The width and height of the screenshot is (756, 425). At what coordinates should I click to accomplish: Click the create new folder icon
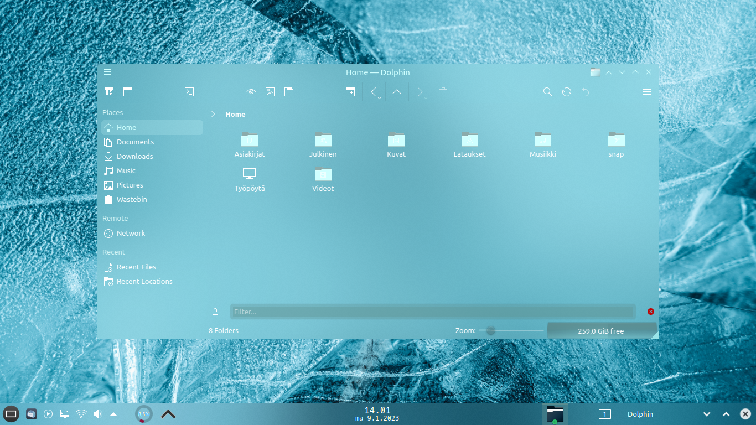tap(289, 92)
